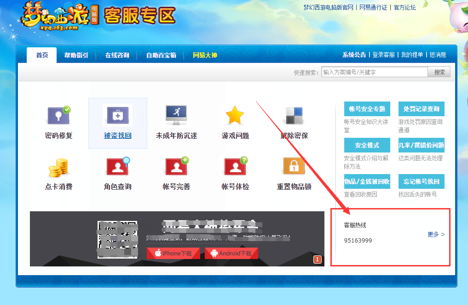Click the 帐号完善 text label
Image resolution: width=468 pixels, height=305 pixels.
tap(176, 187)
